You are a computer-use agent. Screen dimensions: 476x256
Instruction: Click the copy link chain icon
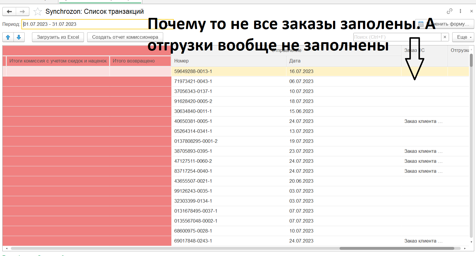(449, 11)
